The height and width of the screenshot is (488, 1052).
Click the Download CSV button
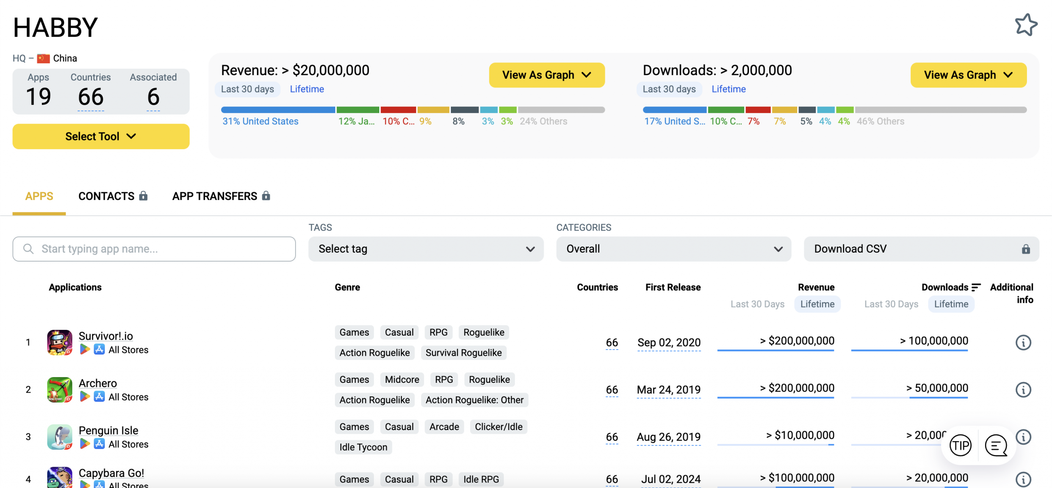click(921, 249)
